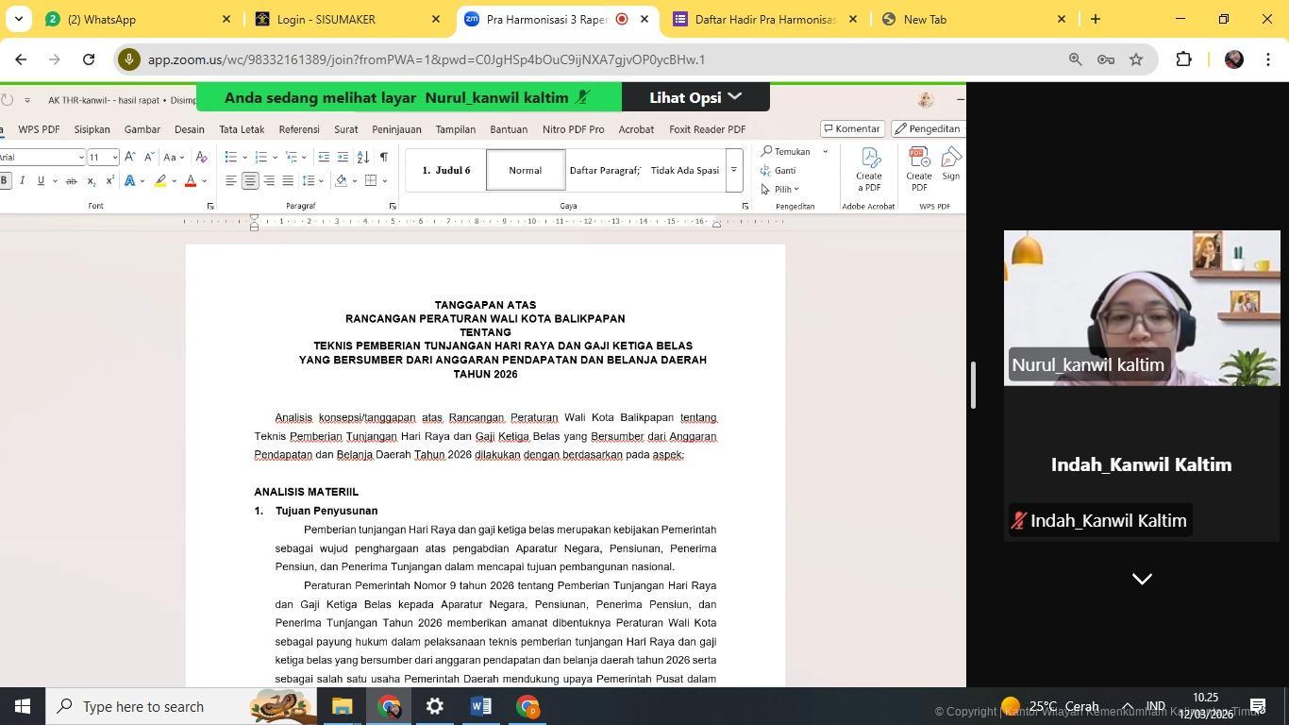Image resolution: width=1289 pixels, height=725 pixels.
Task: Toggle center paragraph alignment
Action: point(249,180)
